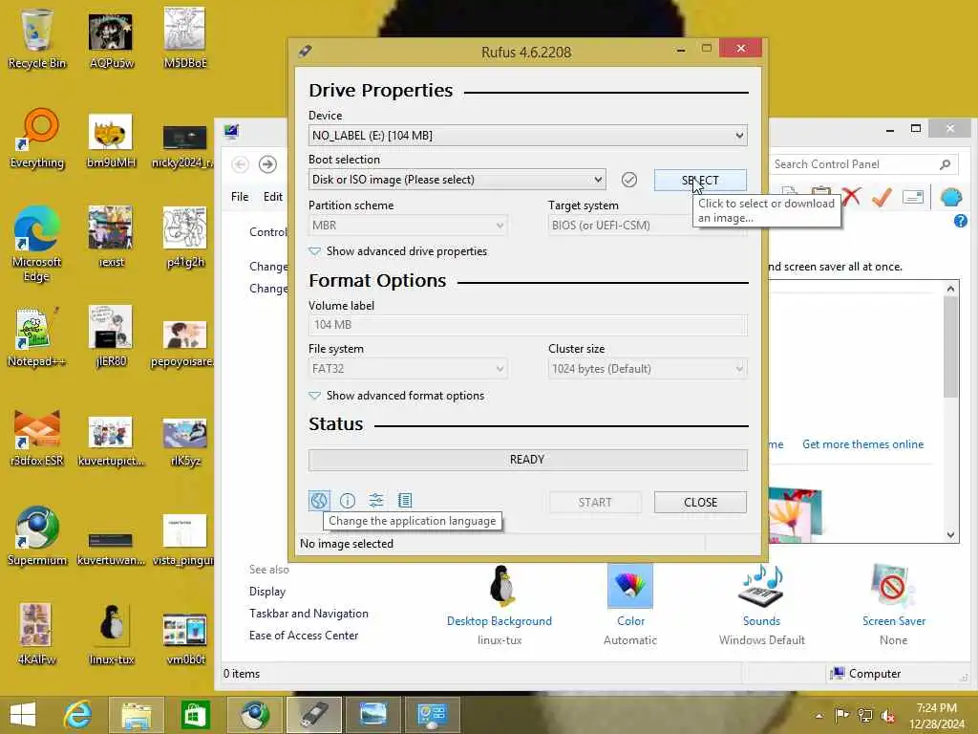978x734 pixels.
Task: Open Control Panel help question mark icon
Action: 960,221
